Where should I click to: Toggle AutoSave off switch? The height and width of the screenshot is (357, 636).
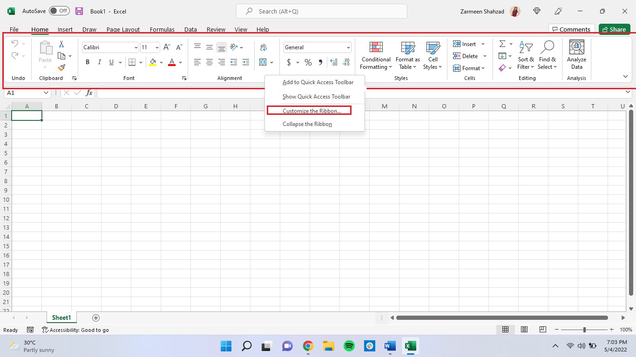(x=59, y=11)
